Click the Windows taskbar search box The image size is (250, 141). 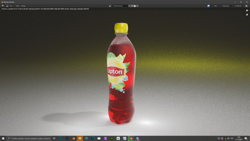pyautogui.click(x=29, y=139)
